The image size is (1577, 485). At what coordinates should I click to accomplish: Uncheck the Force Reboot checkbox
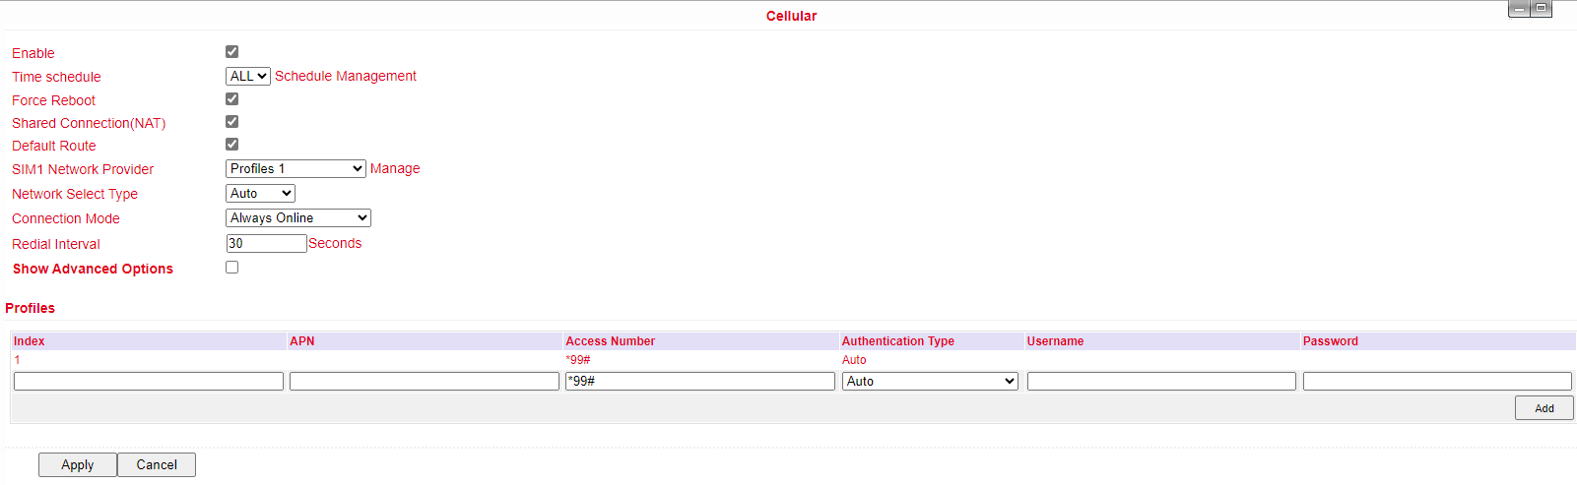click(x=232, y=99)
